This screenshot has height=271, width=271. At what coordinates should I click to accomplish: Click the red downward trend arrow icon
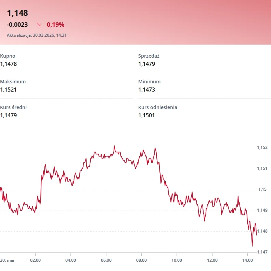39,25
